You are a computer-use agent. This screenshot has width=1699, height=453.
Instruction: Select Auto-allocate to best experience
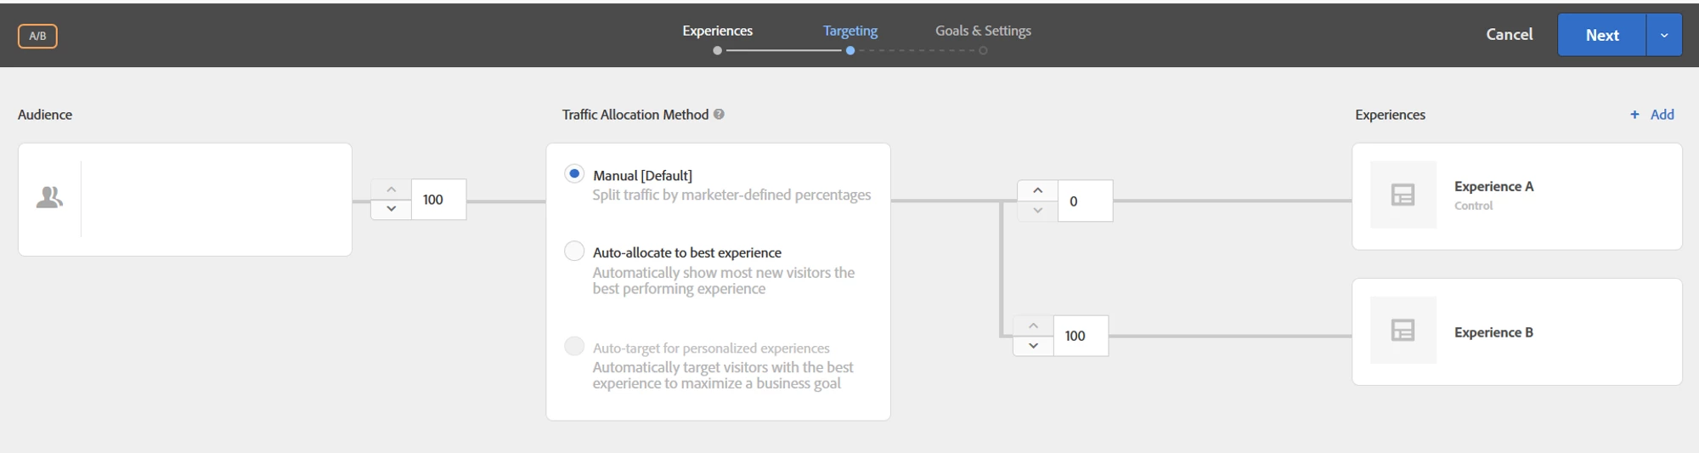click(x=574, y=252)
